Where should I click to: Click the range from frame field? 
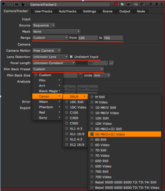pos(88,38)
